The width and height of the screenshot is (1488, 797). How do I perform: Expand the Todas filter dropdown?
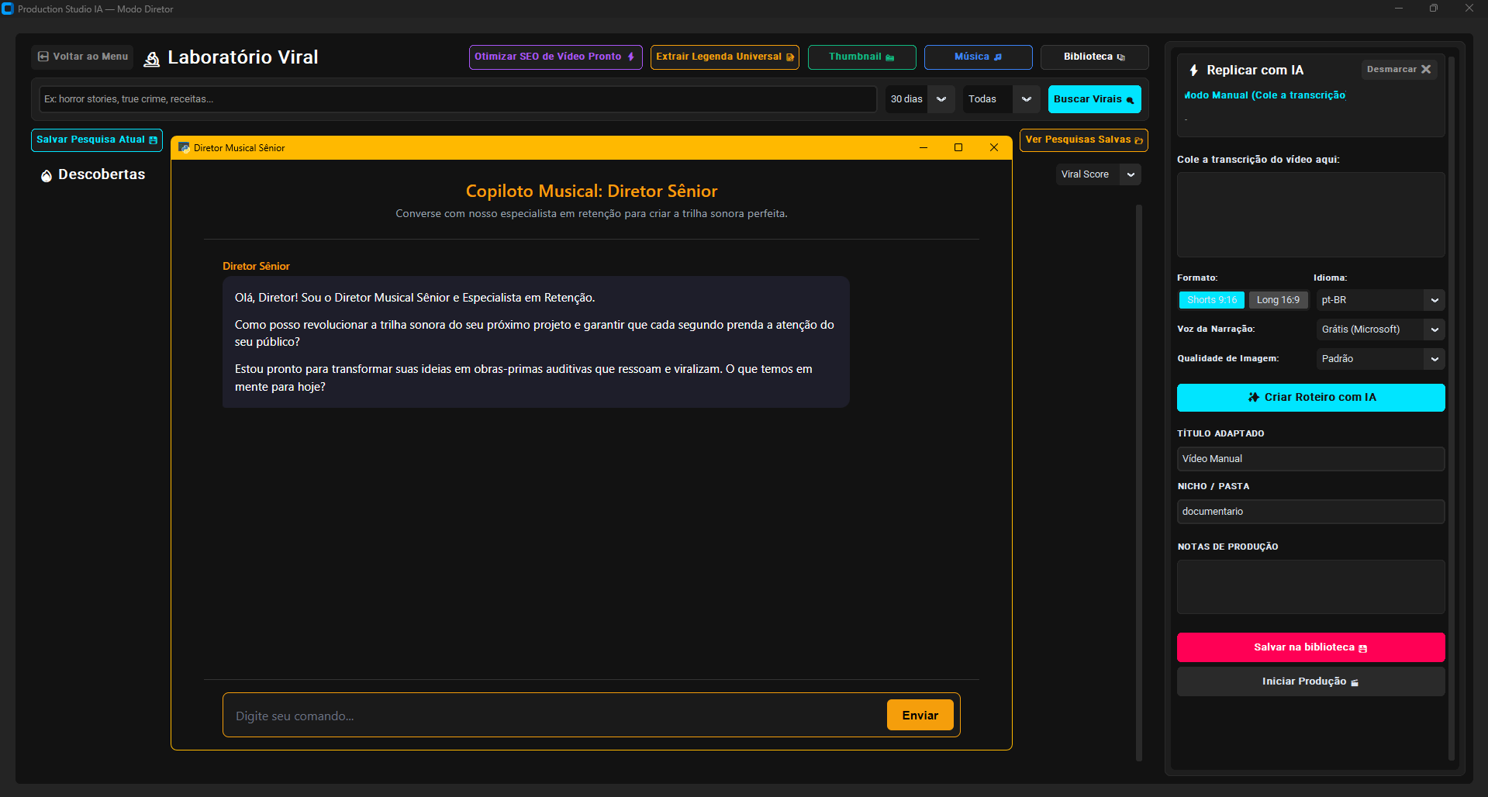(1001, 99)
